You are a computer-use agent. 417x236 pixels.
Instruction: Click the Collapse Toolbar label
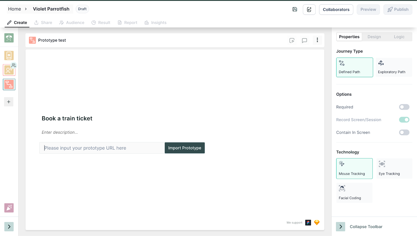366,227
